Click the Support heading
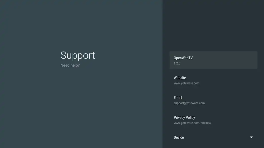Viewport: 264px width, 148px height. [x=78, y=55]
